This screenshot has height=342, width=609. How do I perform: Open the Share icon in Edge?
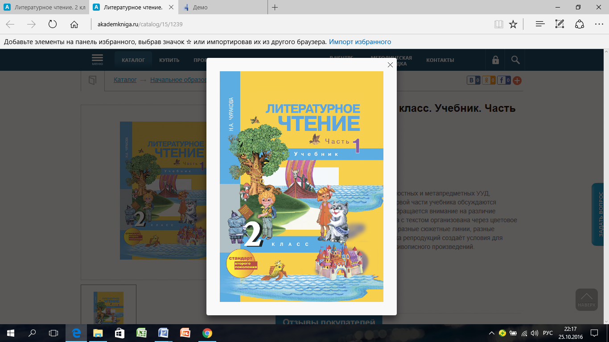point(579,24)
